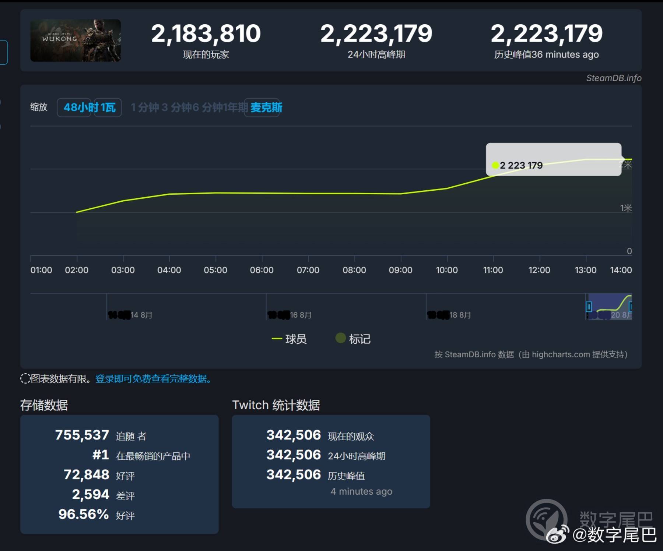Click the highlighted navigator selection window

coord(610,307)
